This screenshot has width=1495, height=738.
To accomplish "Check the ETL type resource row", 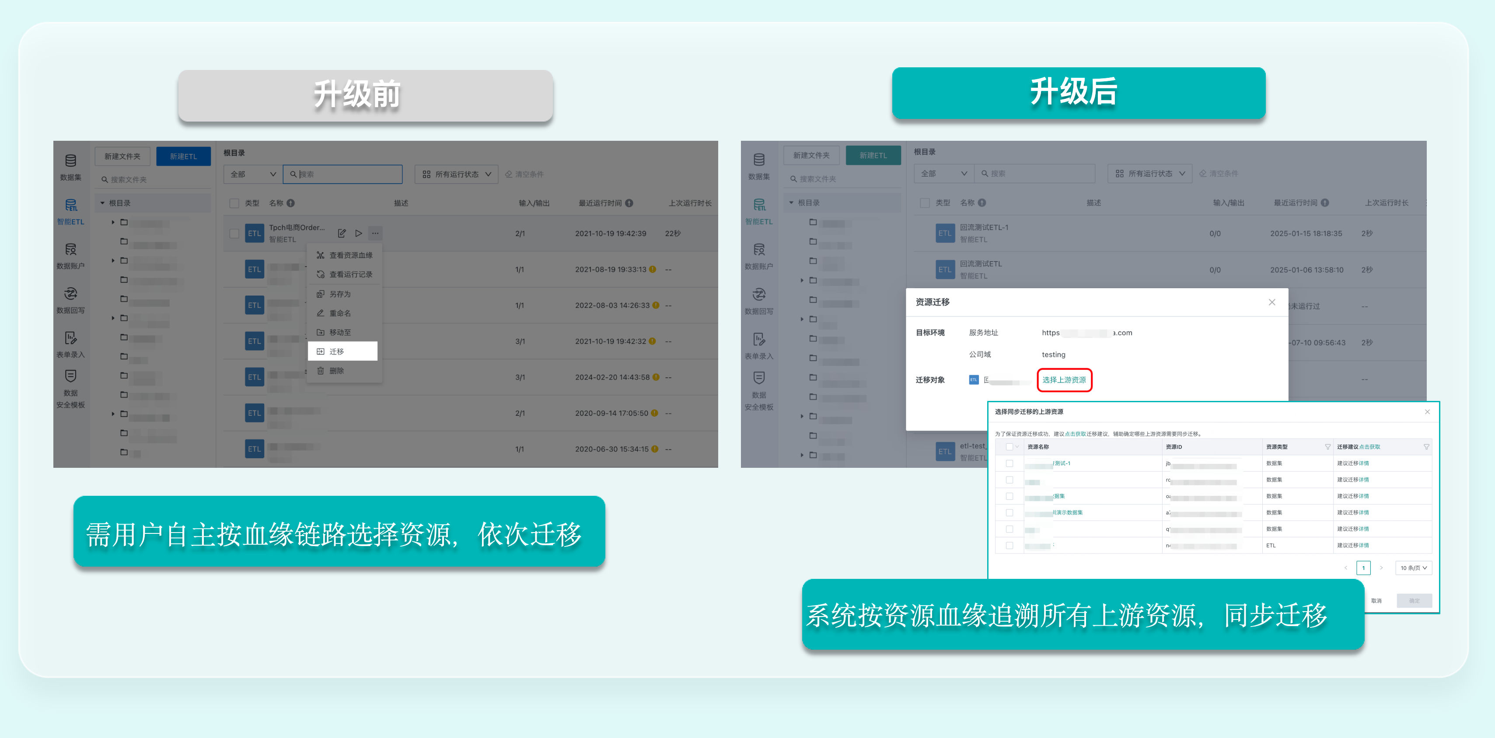I will click(1009, 545).
